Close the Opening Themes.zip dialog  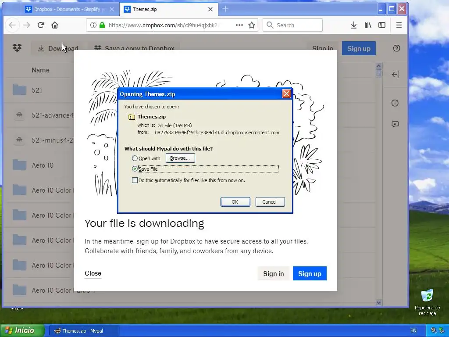click(x=286, y=94)
